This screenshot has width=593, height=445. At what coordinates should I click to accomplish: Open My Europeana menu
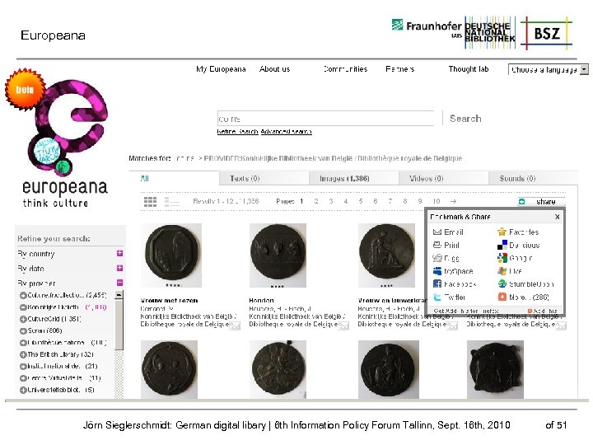[221, 69]
